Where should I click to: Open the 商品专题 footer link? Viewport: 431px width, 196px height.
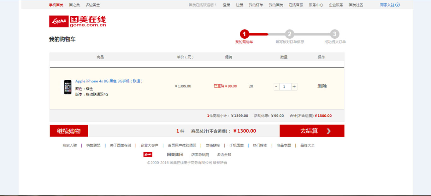[284, 145]
